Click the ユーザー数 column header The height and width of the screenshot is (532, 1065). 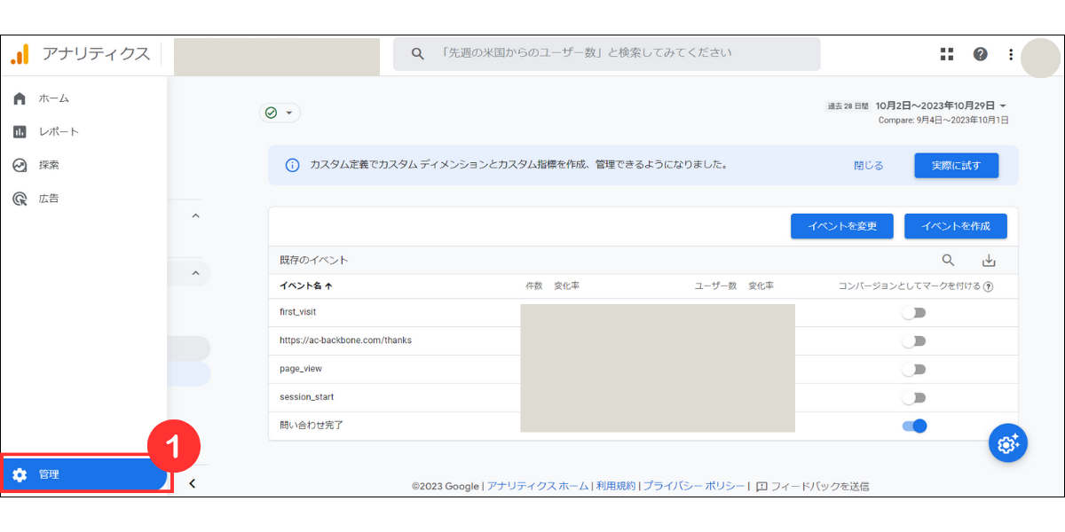coord(715,286)
